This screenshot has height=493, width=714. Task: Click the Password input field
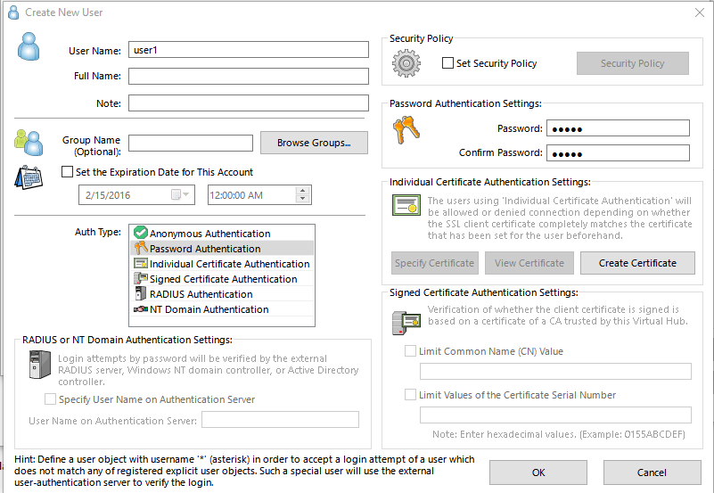tap(618, 127)
